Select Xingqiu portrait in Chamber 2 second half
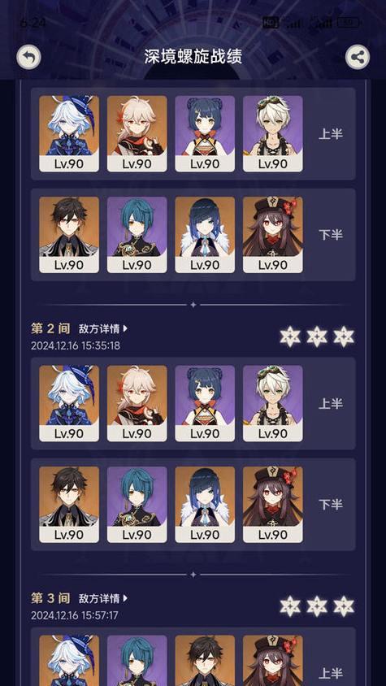This screenshot has width=386, height=686. point(137,505)
